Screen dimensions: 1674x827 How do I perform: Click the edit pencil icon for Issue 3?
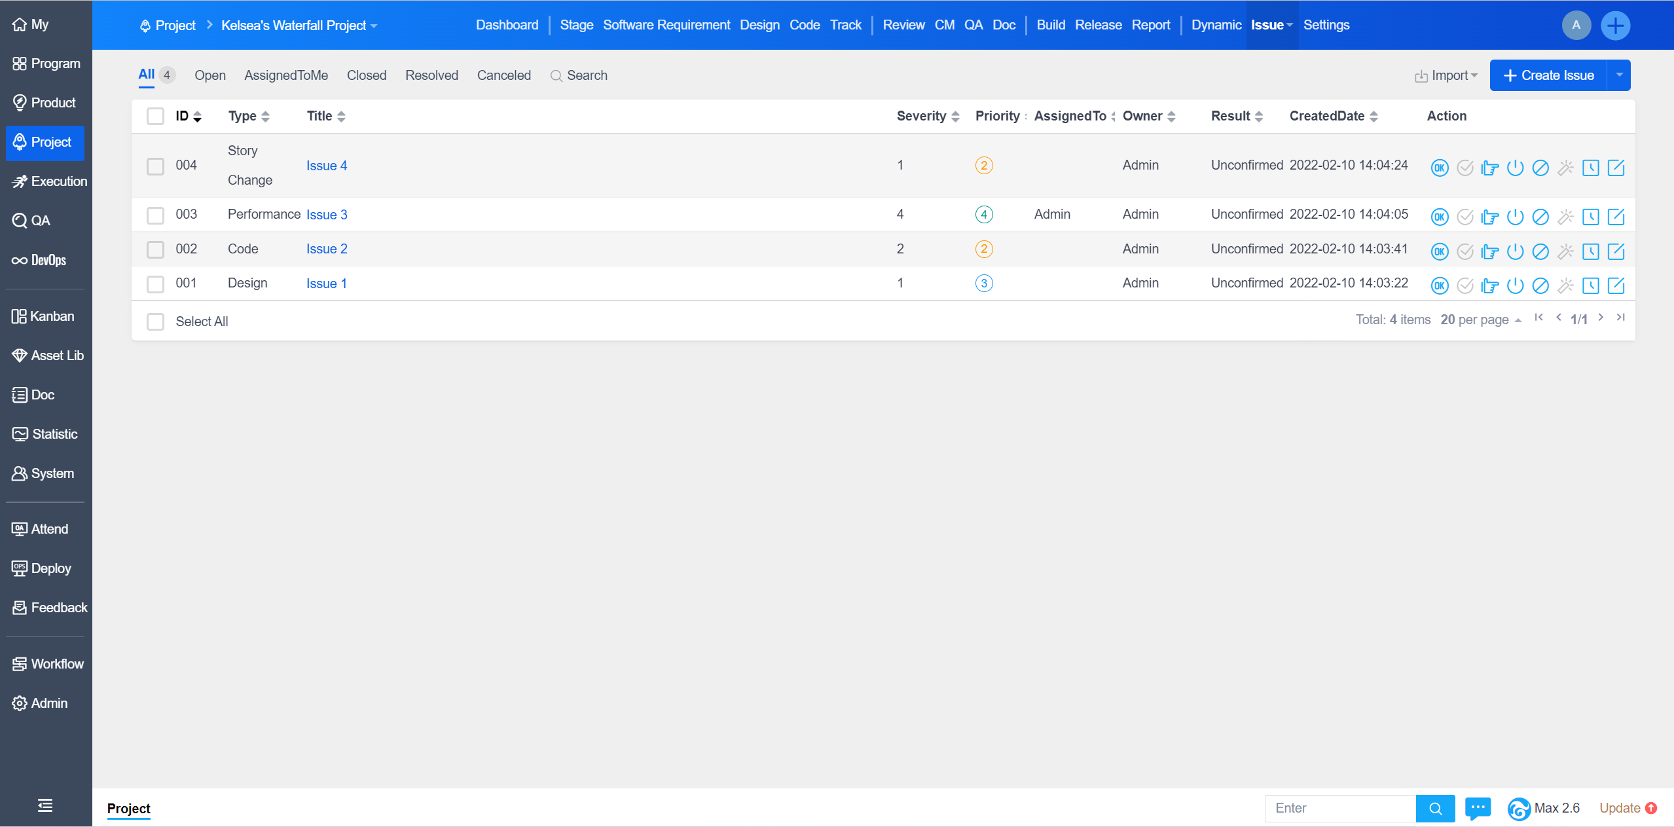click(1616, 217)
